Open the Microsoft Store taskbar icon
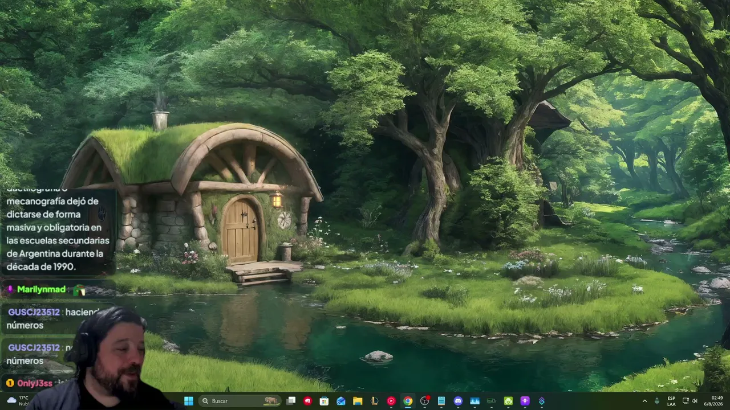The height and width of the screenshot is (410, 730). [325, 401]
